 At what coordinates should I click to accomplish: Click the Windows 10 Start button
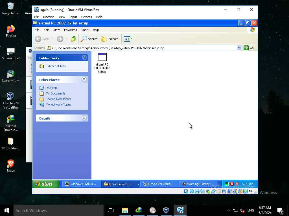click(7, 210)
